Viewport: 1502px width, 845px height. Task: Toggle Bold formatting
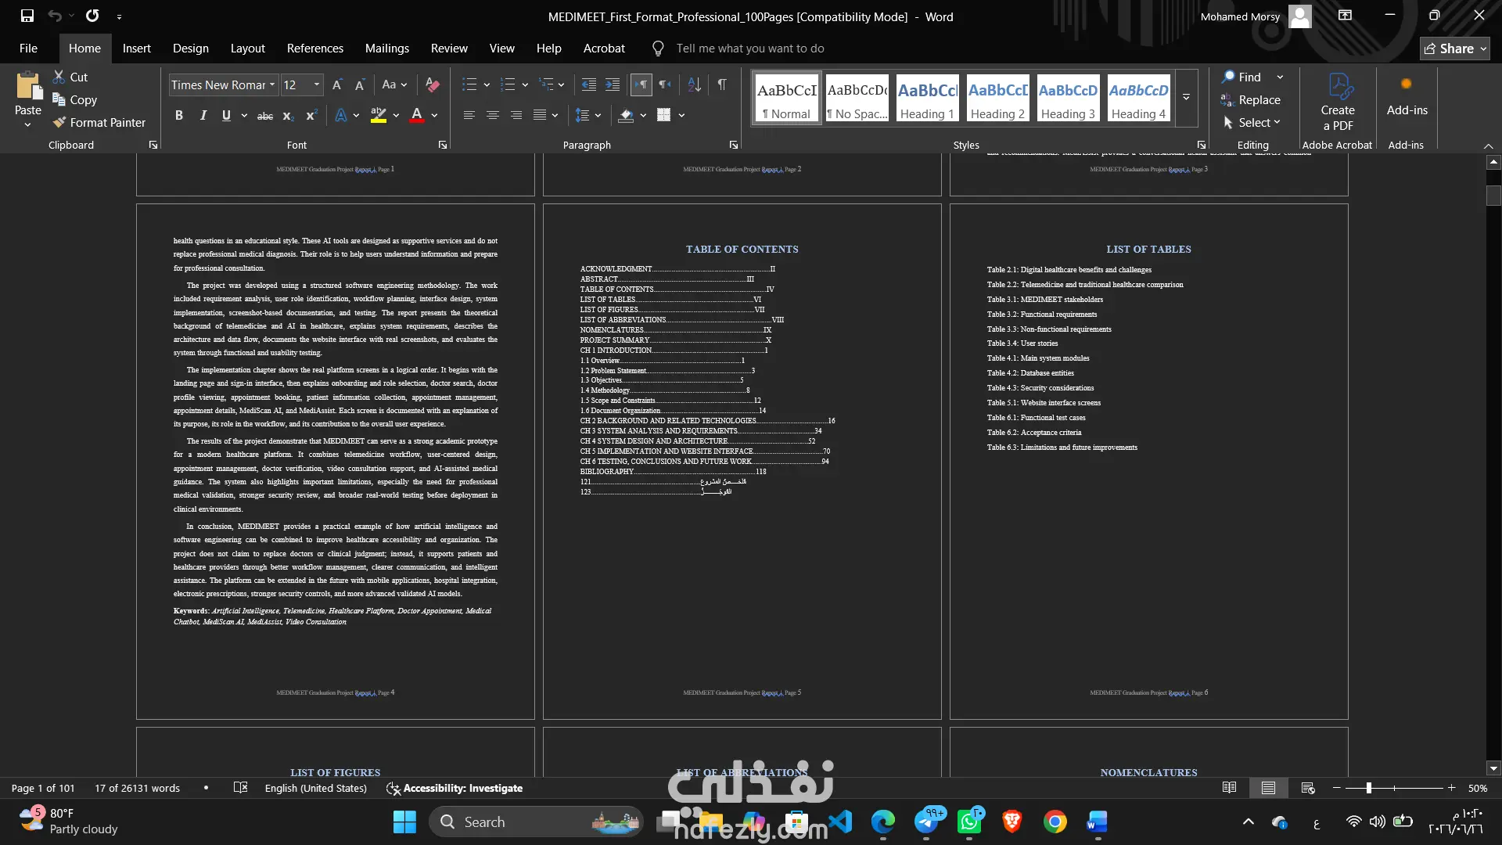[179, 115]
